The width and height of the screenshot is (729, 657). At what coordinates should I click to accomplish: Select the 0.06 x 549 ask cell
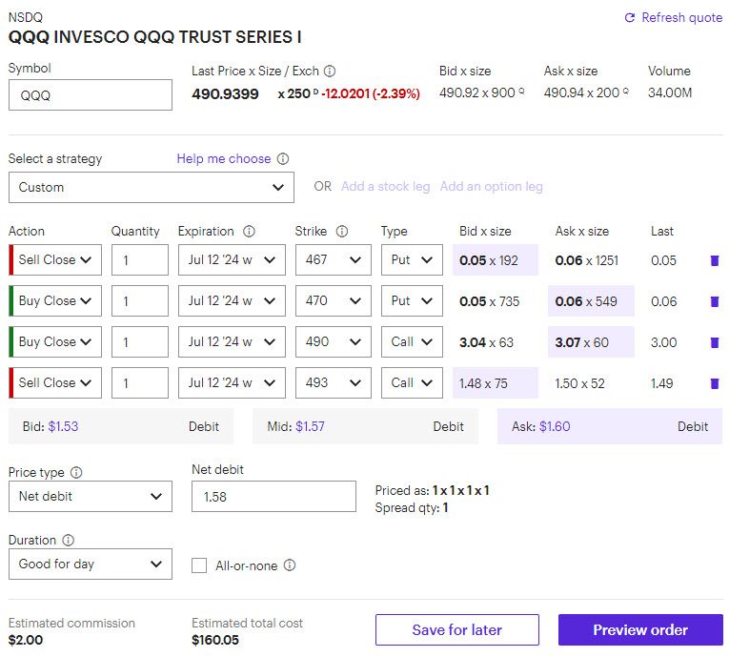(x=591, y=301)
